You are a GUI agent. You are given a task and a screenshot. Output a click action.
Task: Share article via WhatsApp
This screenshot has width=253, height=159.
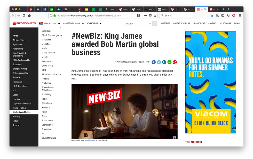[169, 62]
